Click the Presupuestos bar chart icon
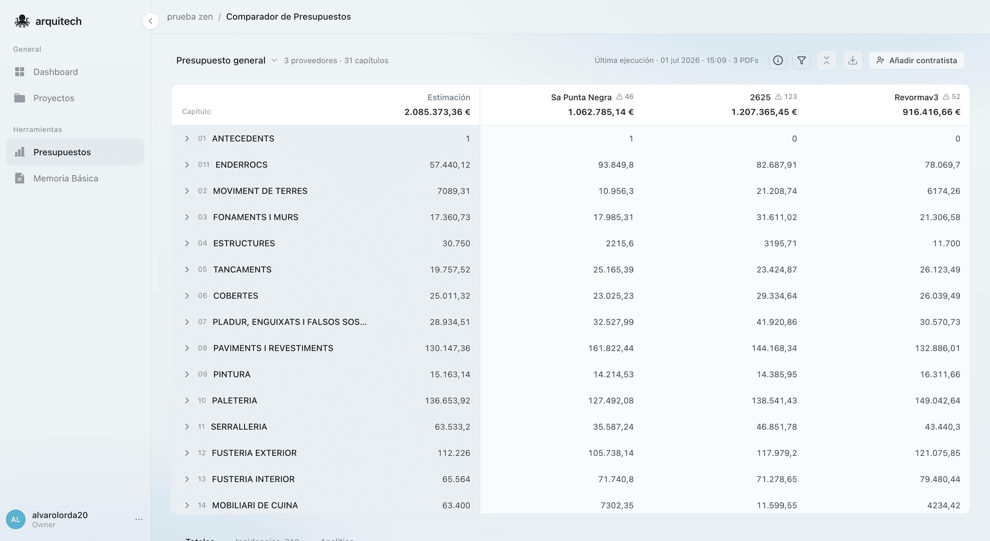Screen dimensions: 990x541 pos(20,152)
